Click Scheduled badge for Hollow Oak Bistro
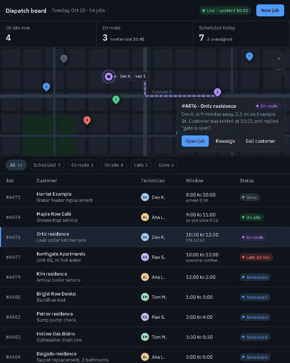The height and width of the screenshot is (363, 290). (x=255, y=337)
